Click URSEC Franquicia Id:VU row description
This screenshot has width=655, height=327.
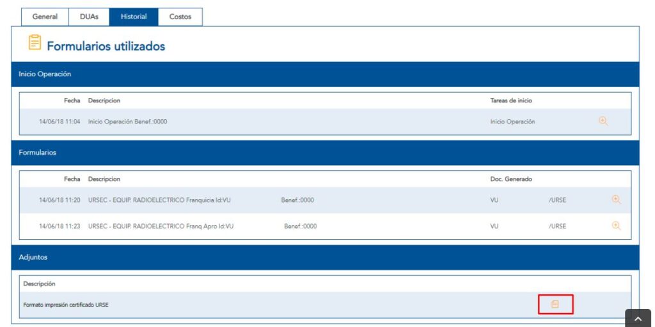[159, 200]
